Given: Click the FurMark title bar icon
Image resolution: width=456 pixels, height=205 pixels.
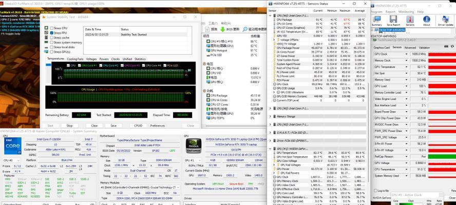Looking at the screenshot, I should [x=2, y=3].
